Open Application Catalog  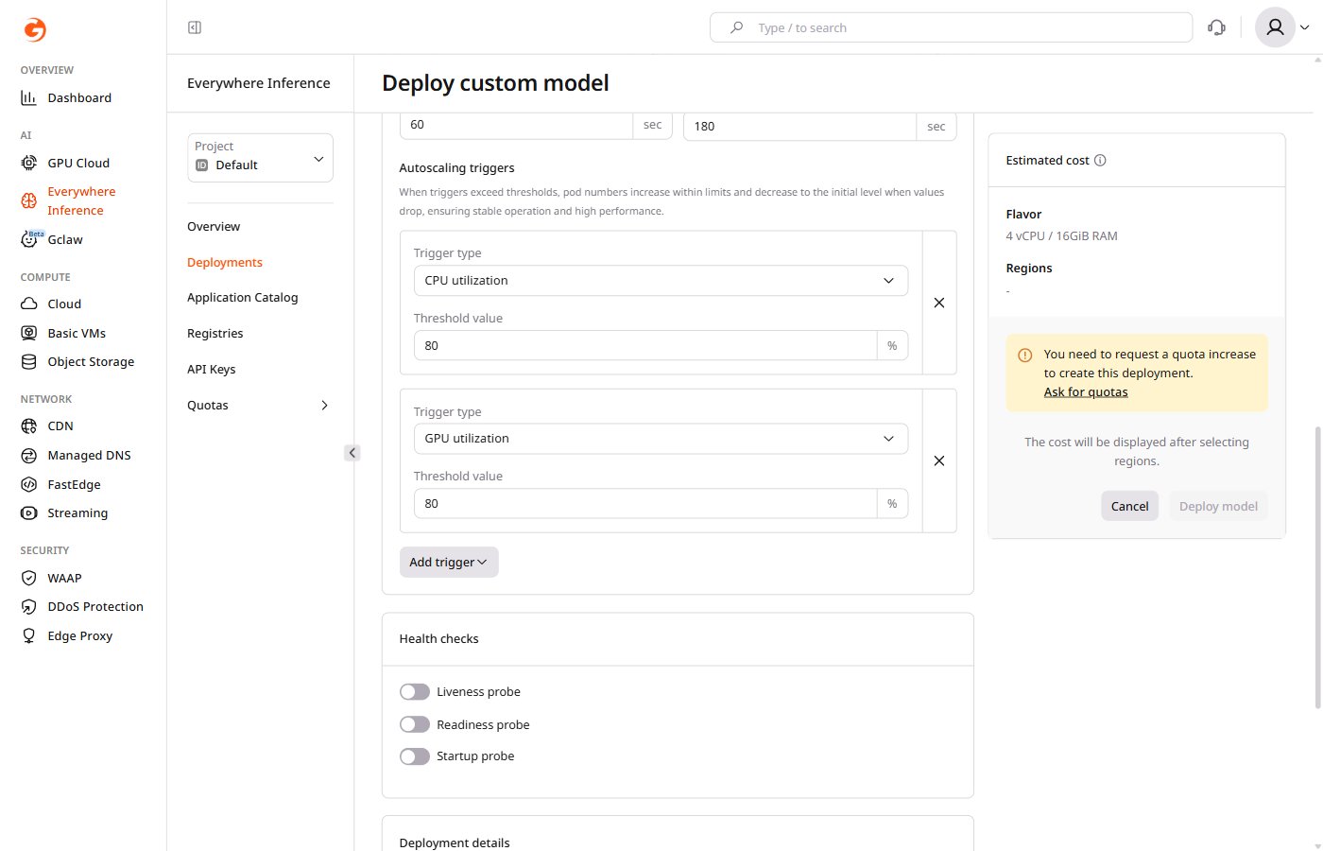243,297
